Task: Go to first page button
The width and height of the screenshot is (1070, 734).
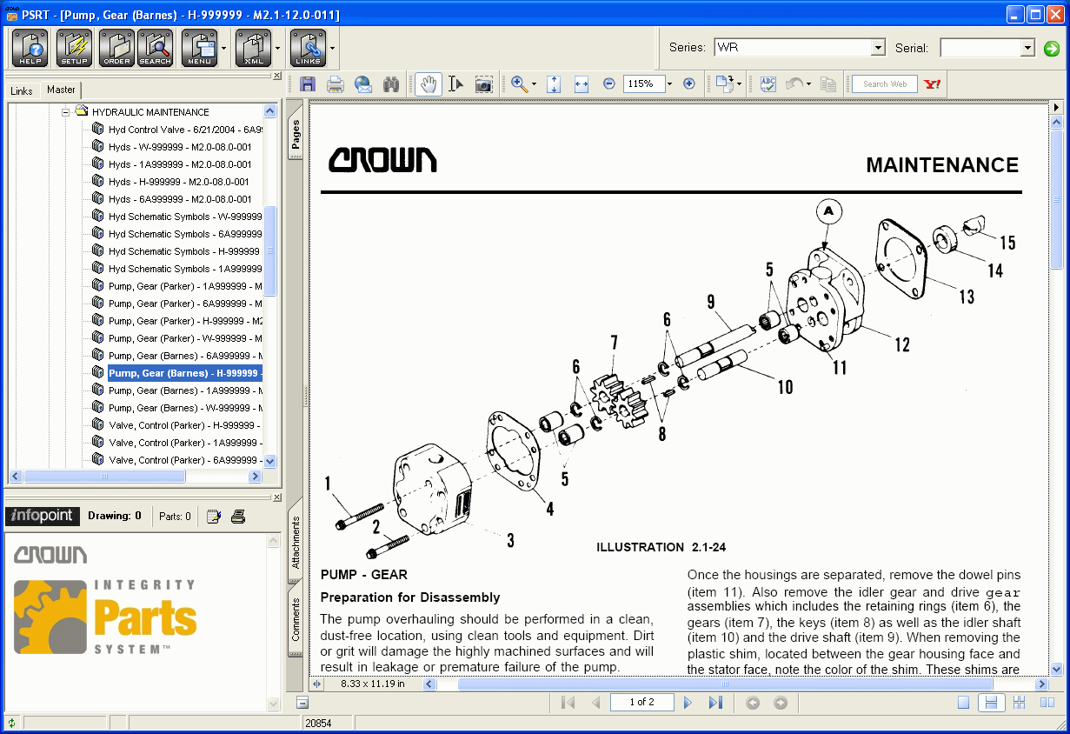Action: point(568,702)
